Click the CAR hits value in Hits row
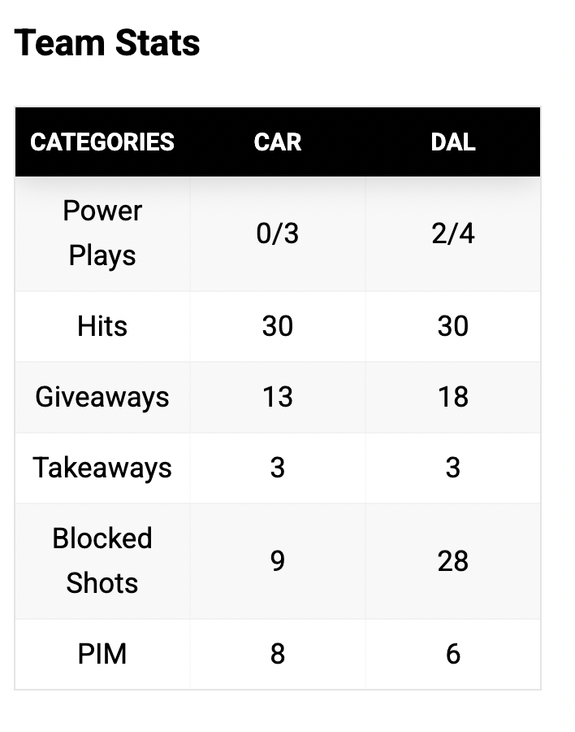Viewport: 575px width, 732px height. (278, 326)
